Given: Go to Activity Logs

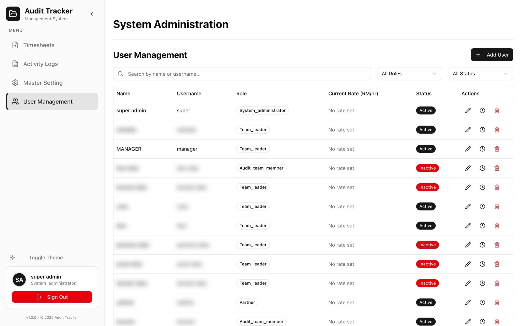Looking at the screenshot, I should coord(52,64).
